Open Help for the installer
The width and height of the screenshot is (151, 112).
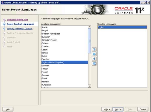8,109
